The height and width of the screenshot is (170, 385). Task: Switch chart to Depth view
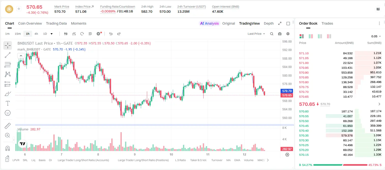[x=269, y=23]
